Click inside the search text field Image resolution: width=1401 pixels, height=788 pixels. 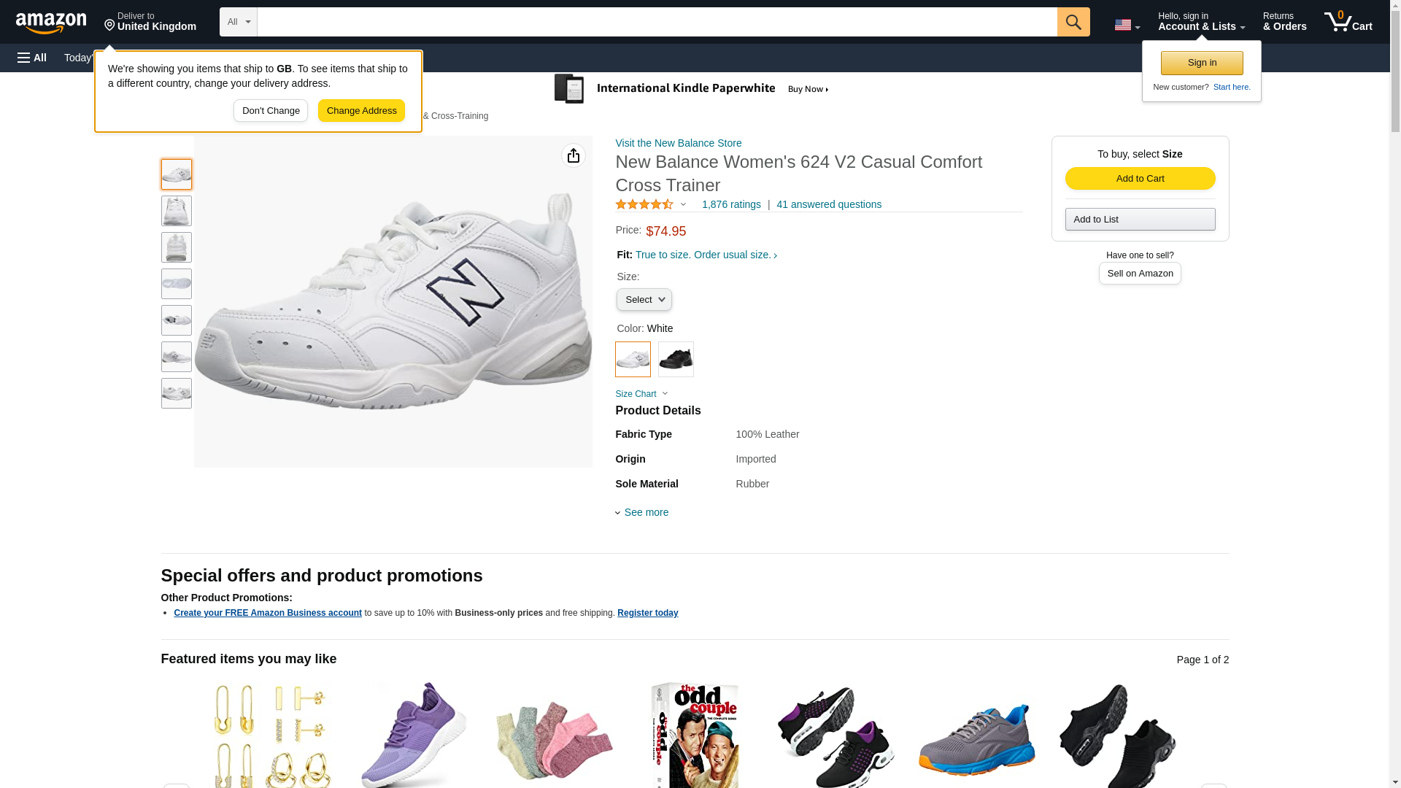coord(657,22)
